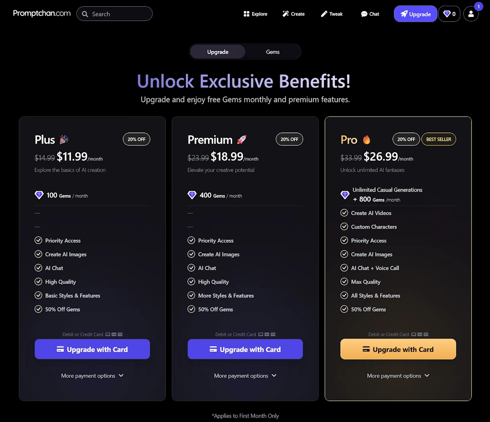This screenshot has height=422, width=490.
Task: Expand More payment options under Plus
Action: click(x=92, y=376)
